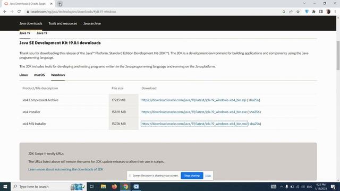Share this page from the address bar
340x191 pixels.
[291, 12]
